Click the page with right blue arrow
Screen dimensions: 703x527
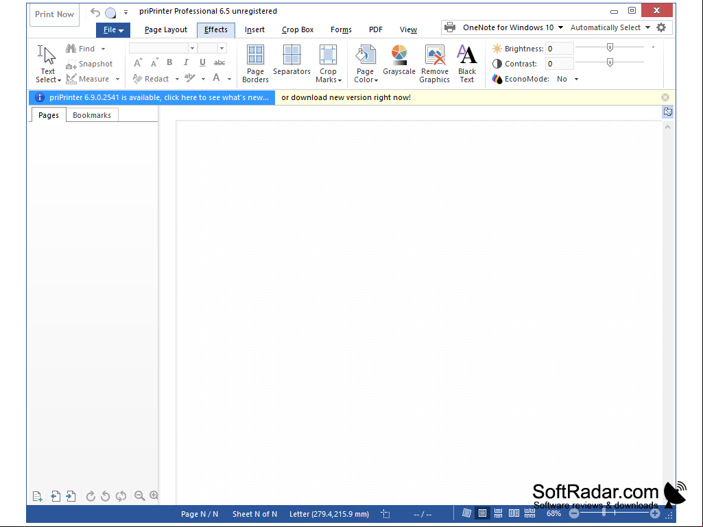click(x=71, y=496)
